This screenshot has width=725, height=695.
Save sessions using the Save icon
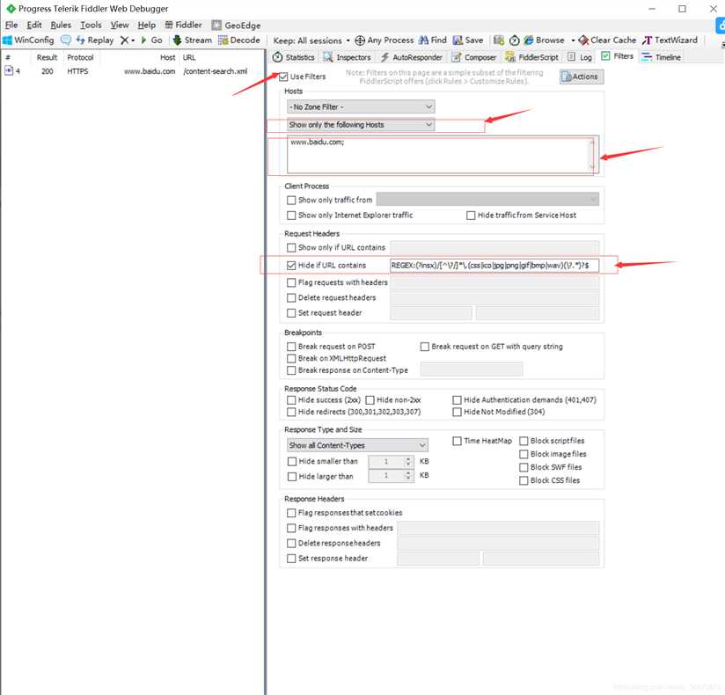tap(468, 40)
